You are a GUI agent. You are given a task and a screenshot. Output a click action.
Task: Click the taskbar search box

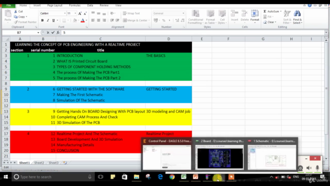pyautogui.click(x=53, y=177)
